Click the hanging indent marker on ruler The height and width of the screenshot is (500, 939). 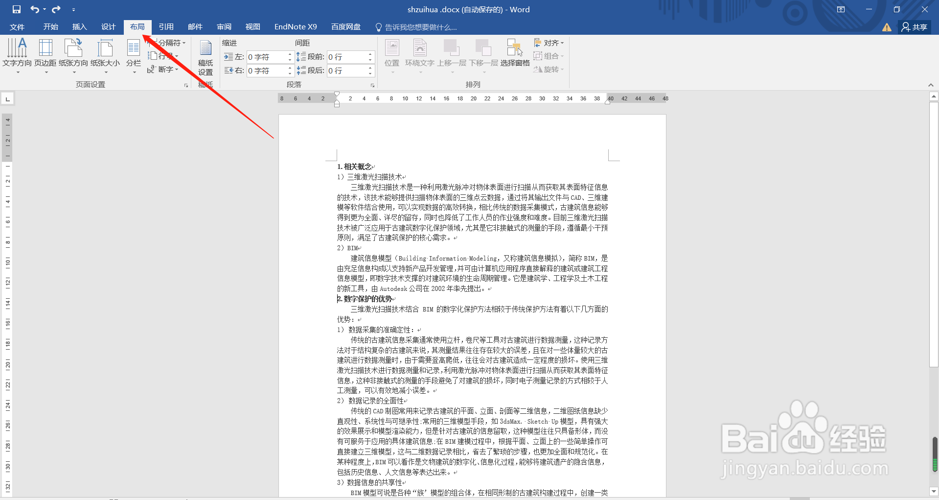pos(337,101)
